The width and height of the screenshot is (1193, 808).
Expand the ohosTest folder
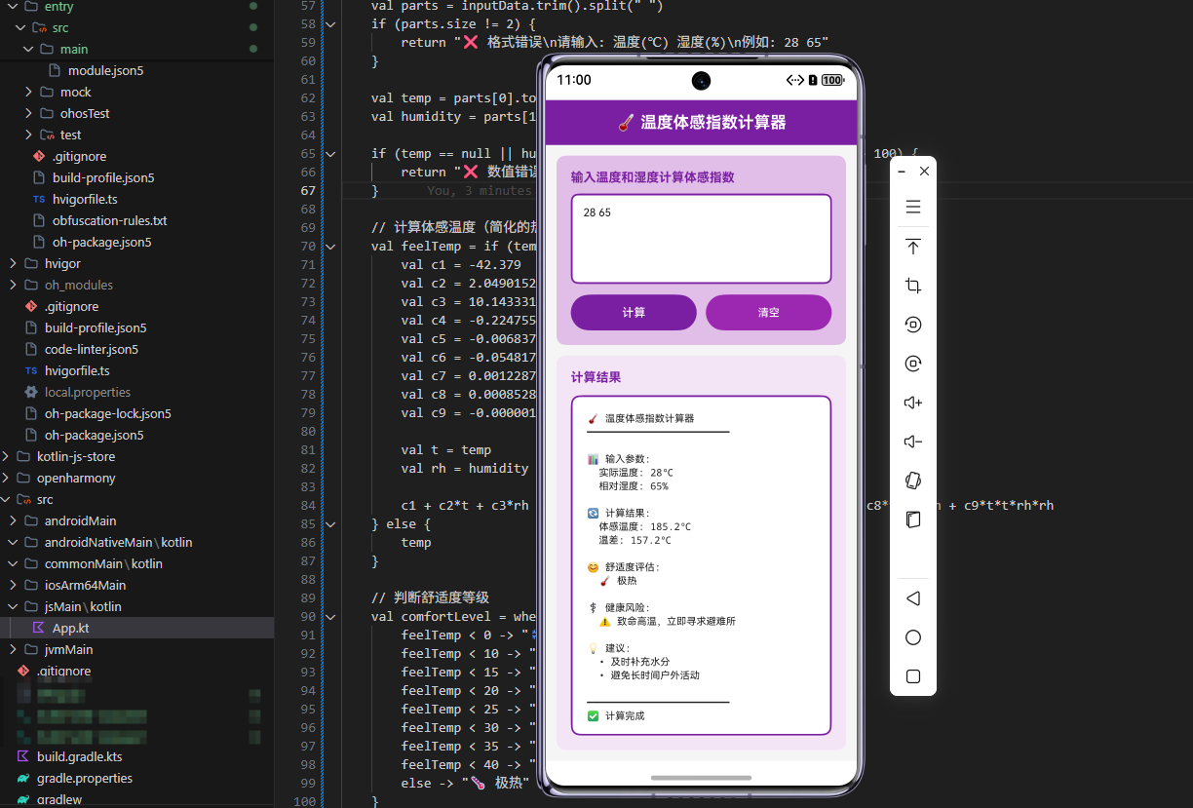(x=29, y=113)
